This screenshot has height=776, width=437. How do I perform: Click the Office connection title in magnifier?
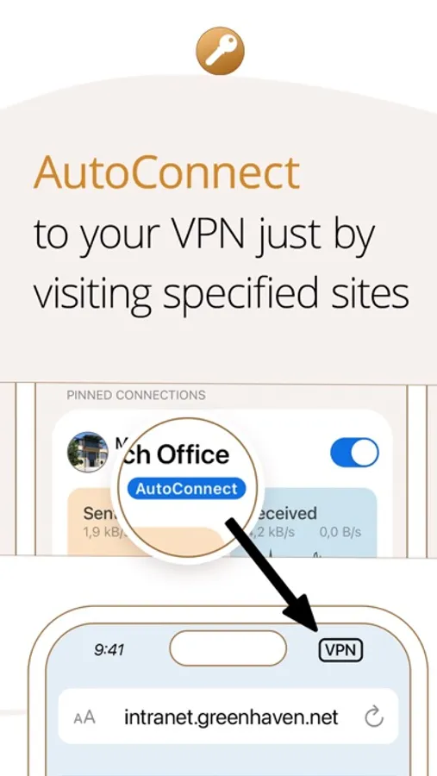point(176,454)
